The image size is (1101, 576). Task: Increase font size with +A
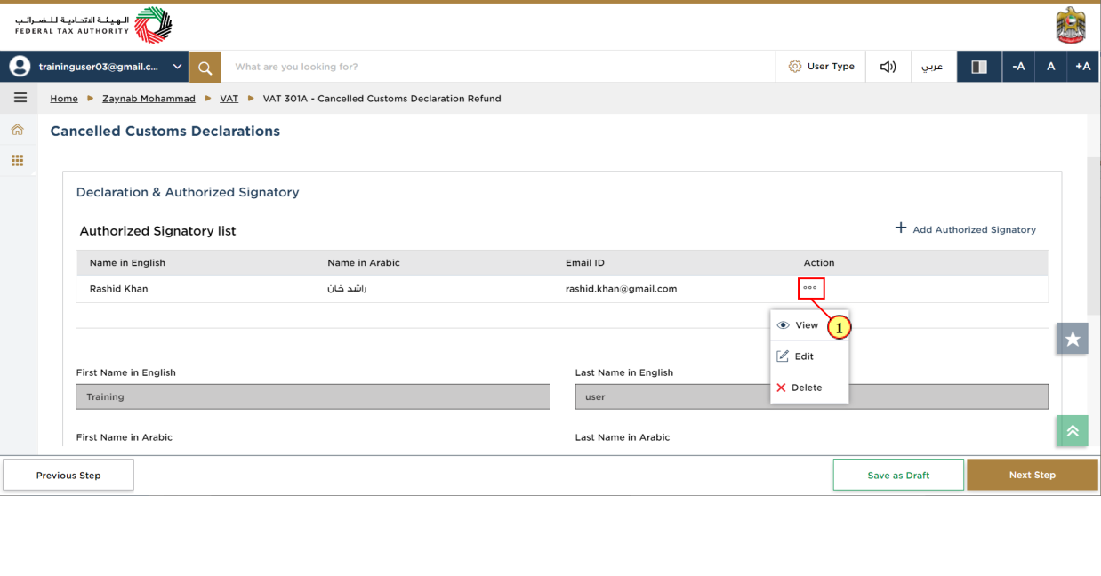tap(1082, 67)
